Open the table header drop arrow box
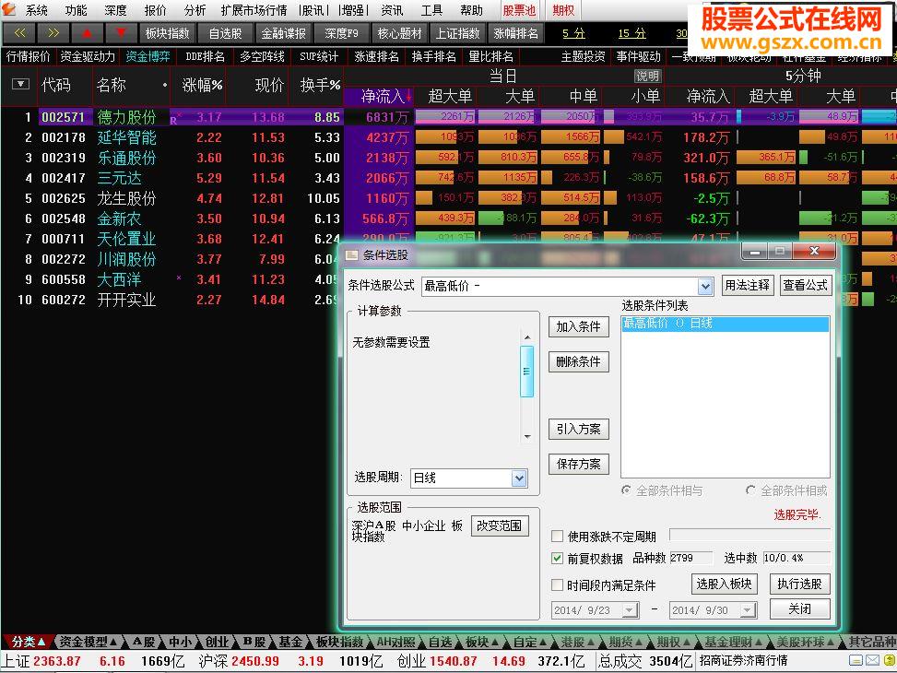Screen dimensions: 897x673 coord(20,84)
